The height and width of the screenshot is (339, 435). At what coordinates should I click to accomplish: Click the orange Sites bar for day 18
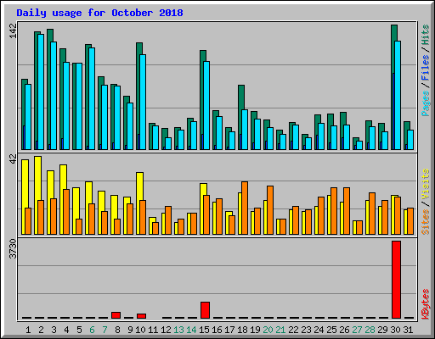245,208
